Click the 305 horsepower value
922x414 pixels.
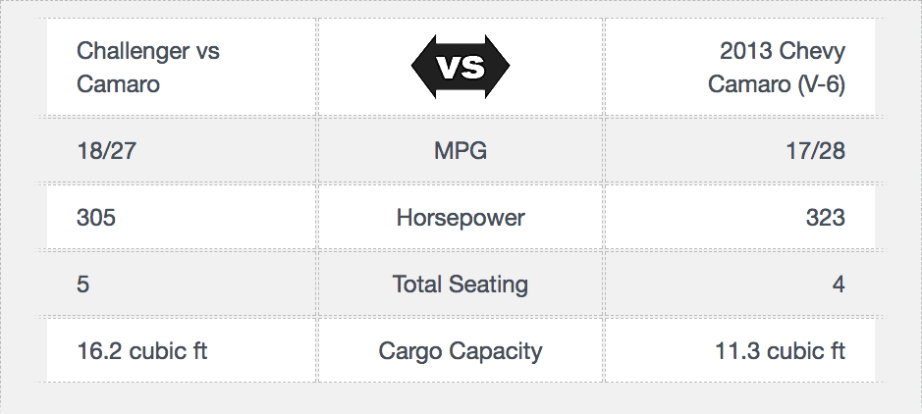96,218
